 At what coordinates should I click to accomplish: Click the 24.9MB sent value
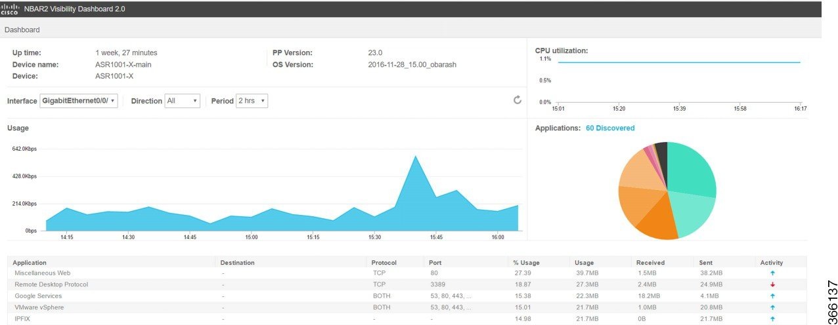(x=711, y=284)
